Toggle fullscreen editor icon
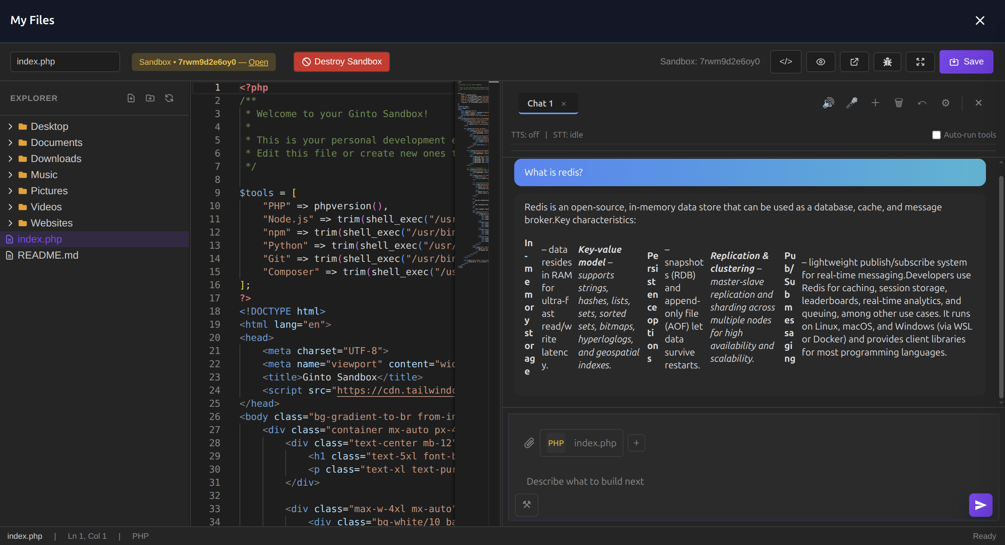1005x545 pixels. (920, 61)
